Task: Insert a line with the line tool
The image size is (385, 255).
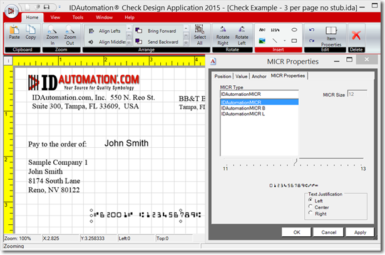Action: click(x=275, y=41)
